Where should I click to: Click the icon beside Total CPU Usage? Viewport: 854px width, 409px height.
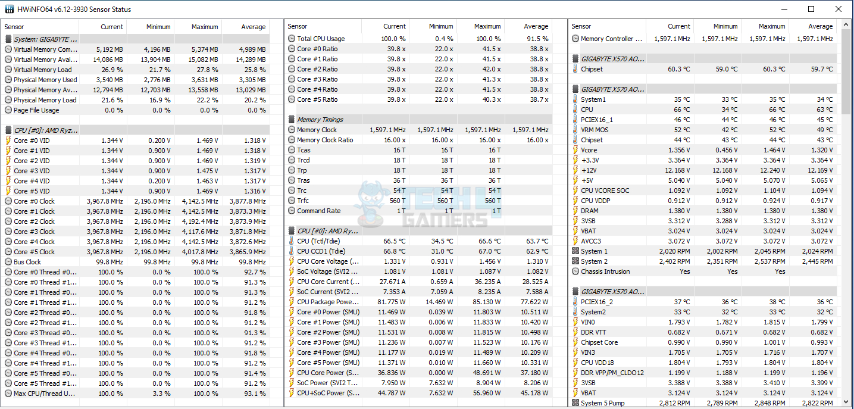292,39
